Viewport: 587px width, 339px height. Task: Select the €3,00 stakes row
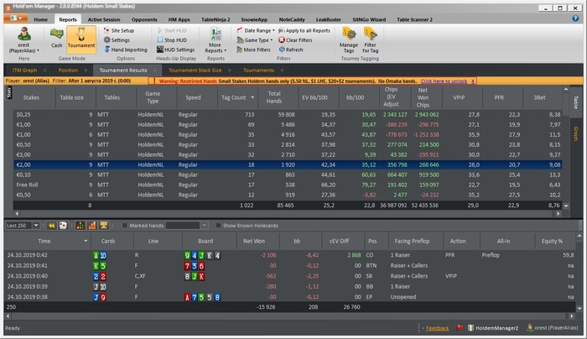[x=288, y=154]
